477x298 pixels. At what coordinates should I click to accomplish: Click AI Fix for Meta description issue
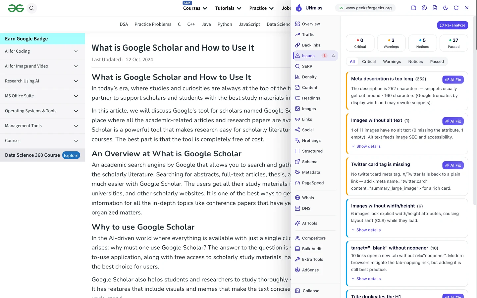[453, 80]
